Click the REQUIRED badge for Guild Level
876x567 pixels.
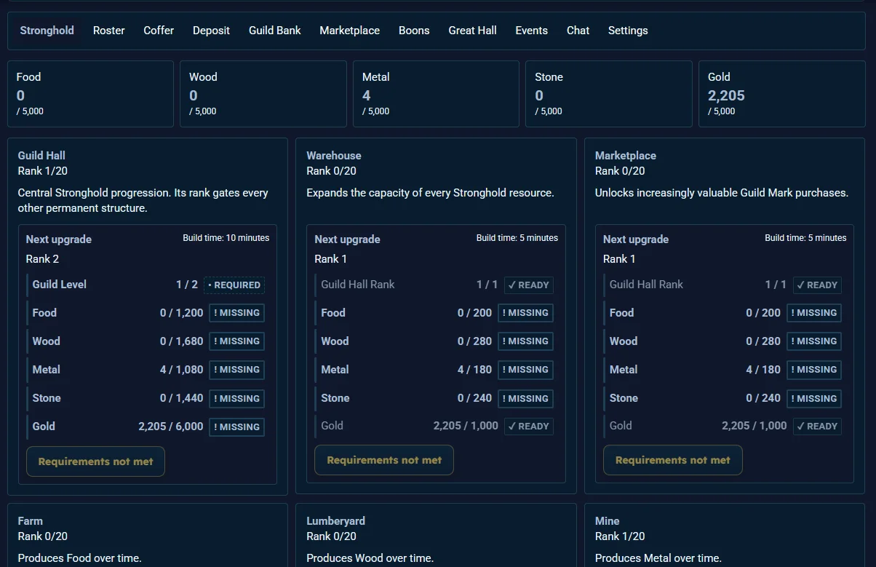tap(234, 285)
